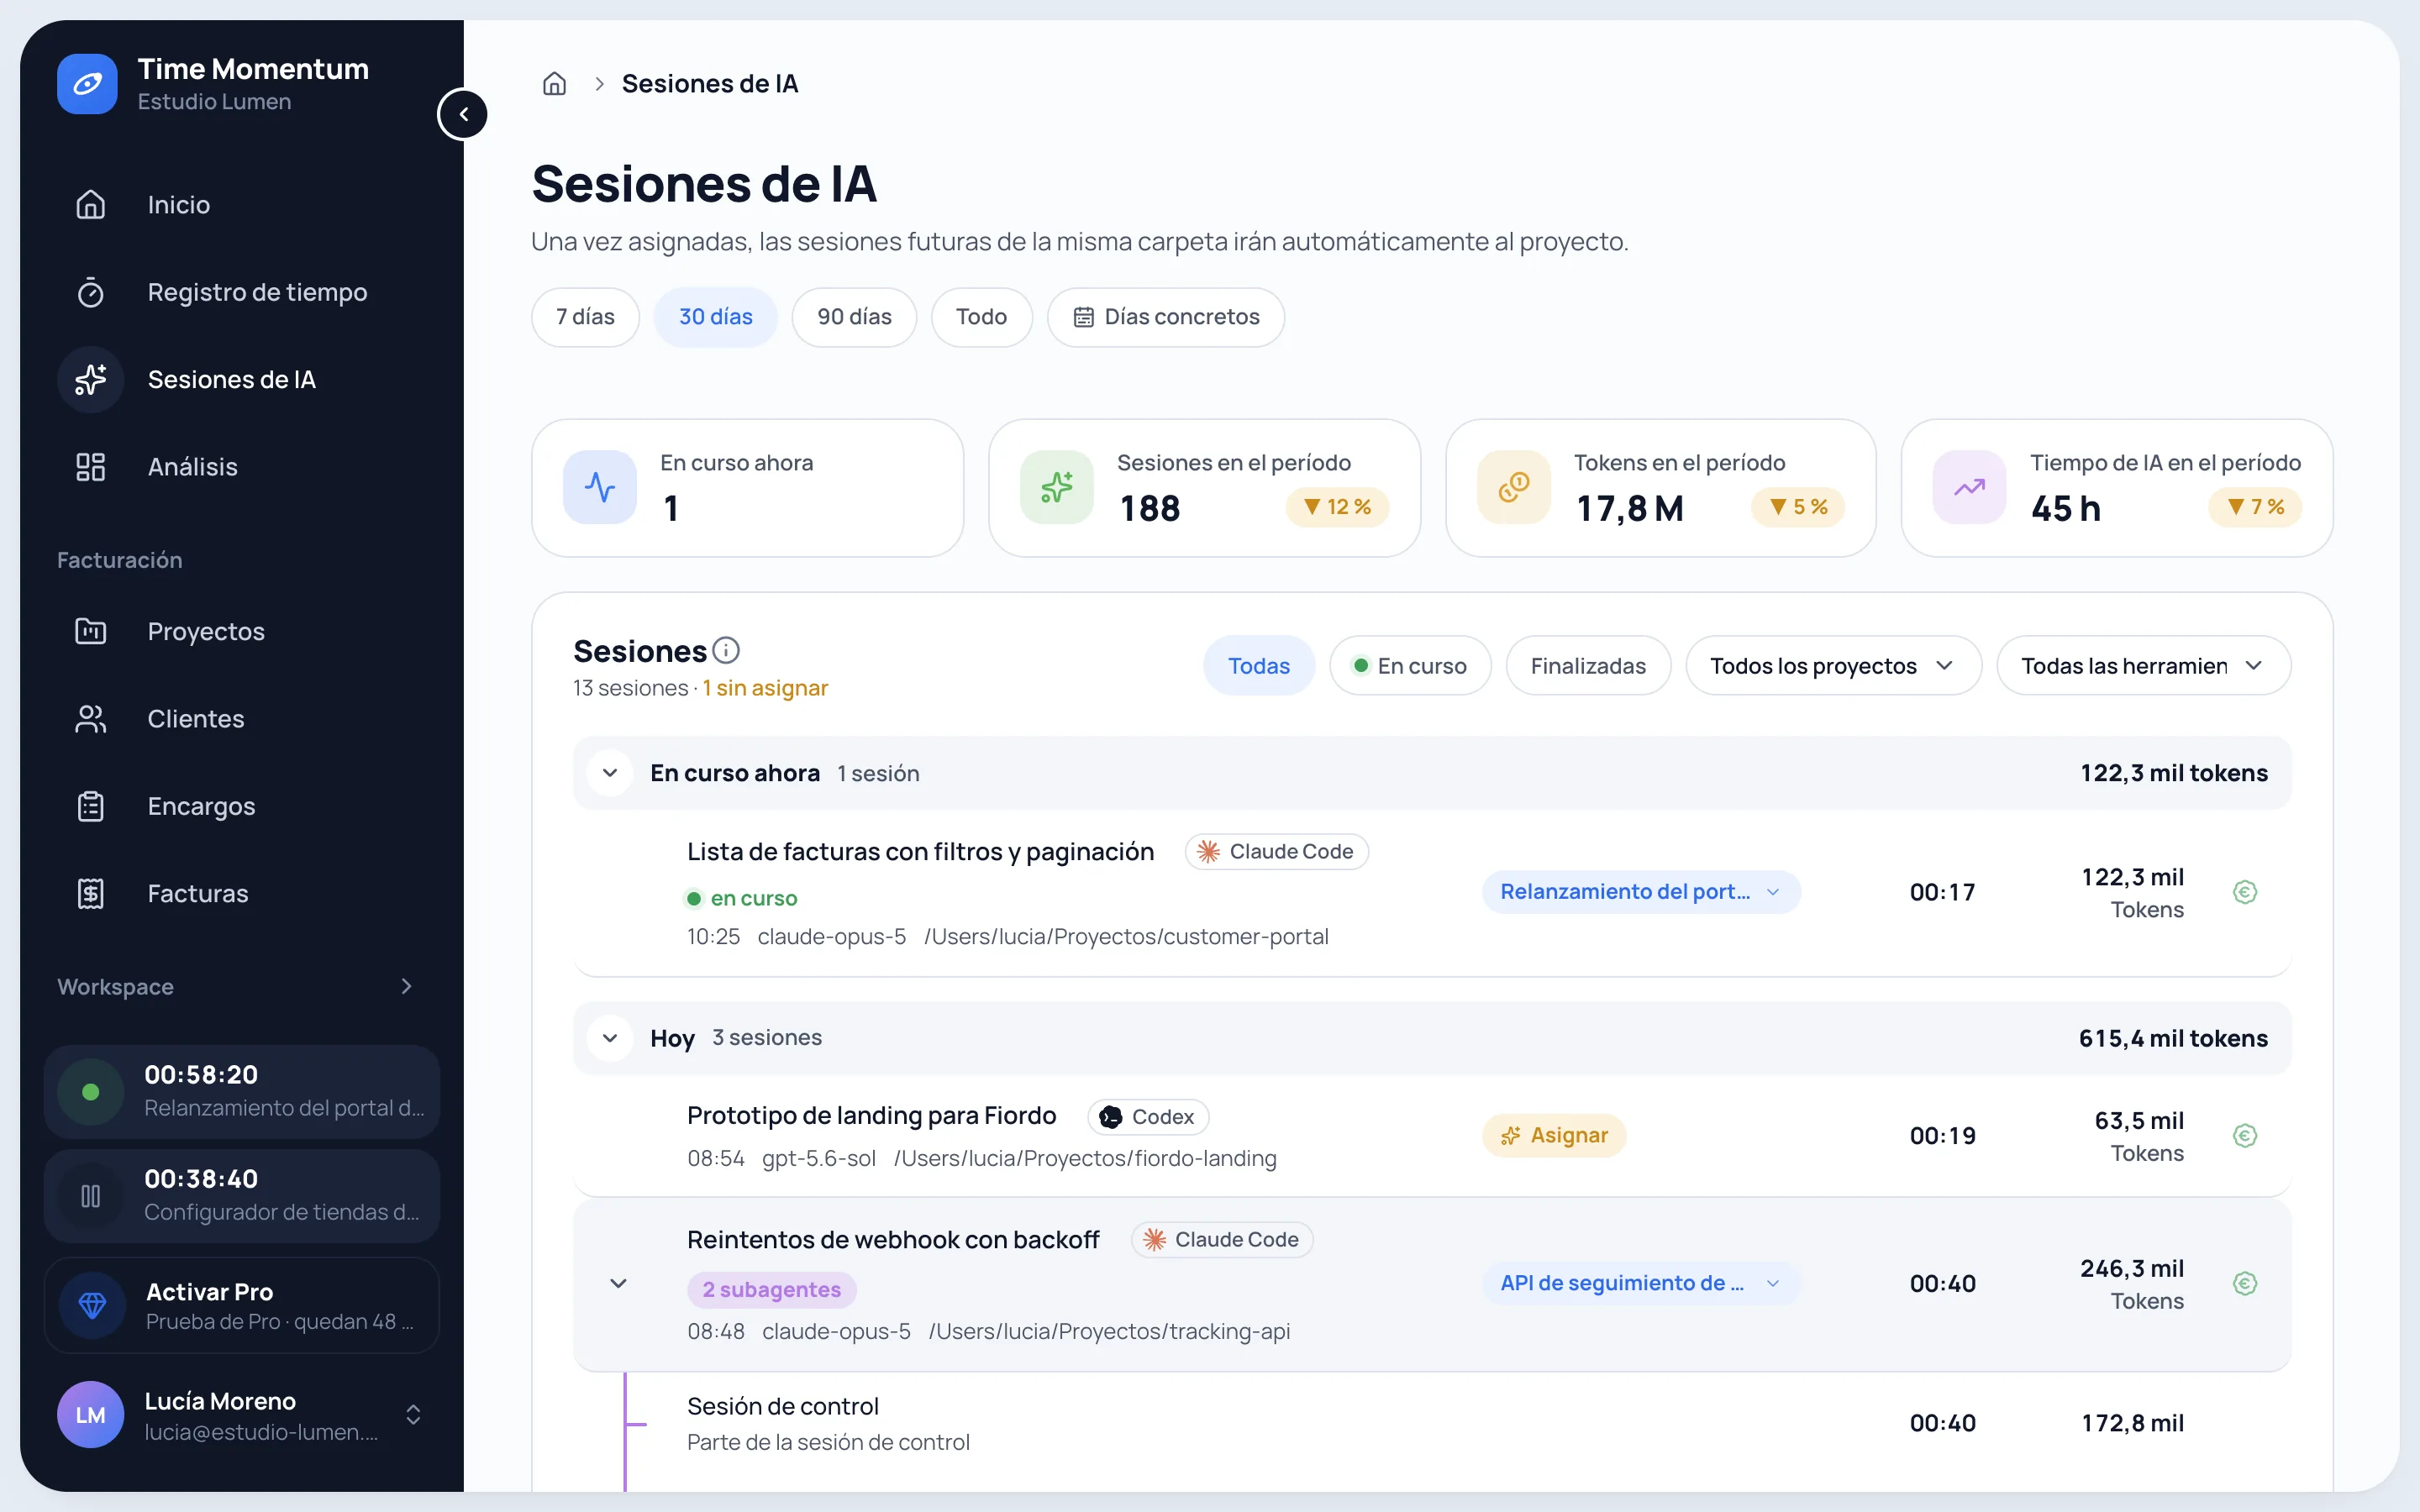Open API de seguimiento de... project dropdown

pyautogui.click(x=1641, y=1284)
